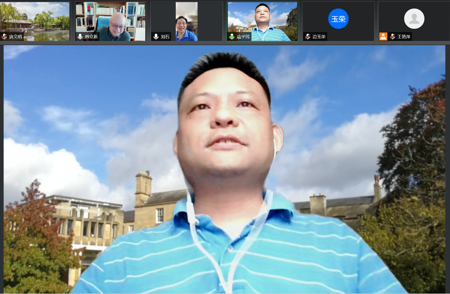Click the muted microphone icon beside 边玉荣

pyautogui.click(x=308, y=37)
